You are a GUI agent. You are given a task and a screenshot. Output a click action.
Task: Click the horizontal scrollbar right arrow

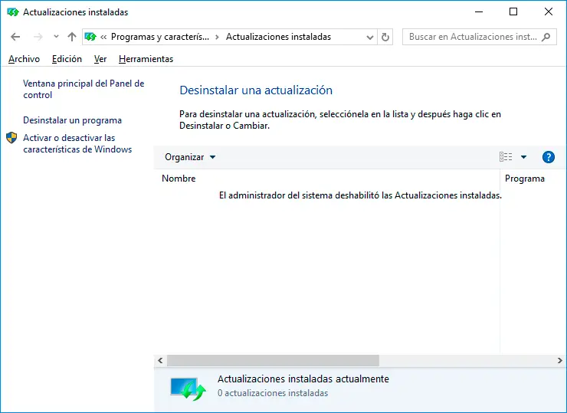coord(560,360)
